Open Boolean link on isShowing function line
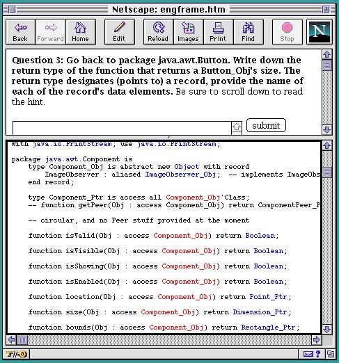This screenshot has width=339, height=363. (269, 266)
